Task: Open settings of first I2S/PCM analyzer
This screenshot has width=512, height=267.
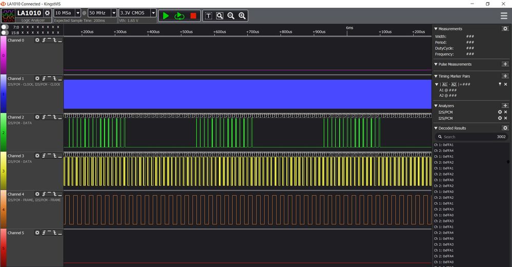Action: click(x=500, y=112)
